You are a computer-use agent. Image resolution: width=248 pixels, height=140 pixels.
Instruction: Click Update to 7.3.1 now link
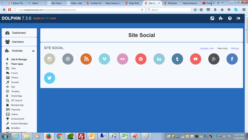coord(44,18)
